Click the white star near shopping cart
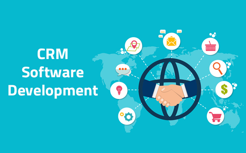 tap(224, 109)
